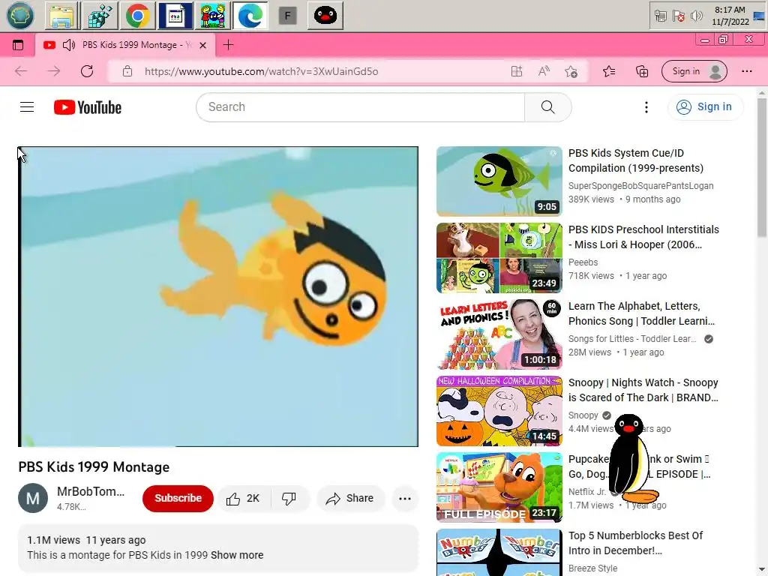The height and width of the screenshot is (576, 768).
Task: Open Edge Settings and more menu
Action: click(x=746, y=71)
